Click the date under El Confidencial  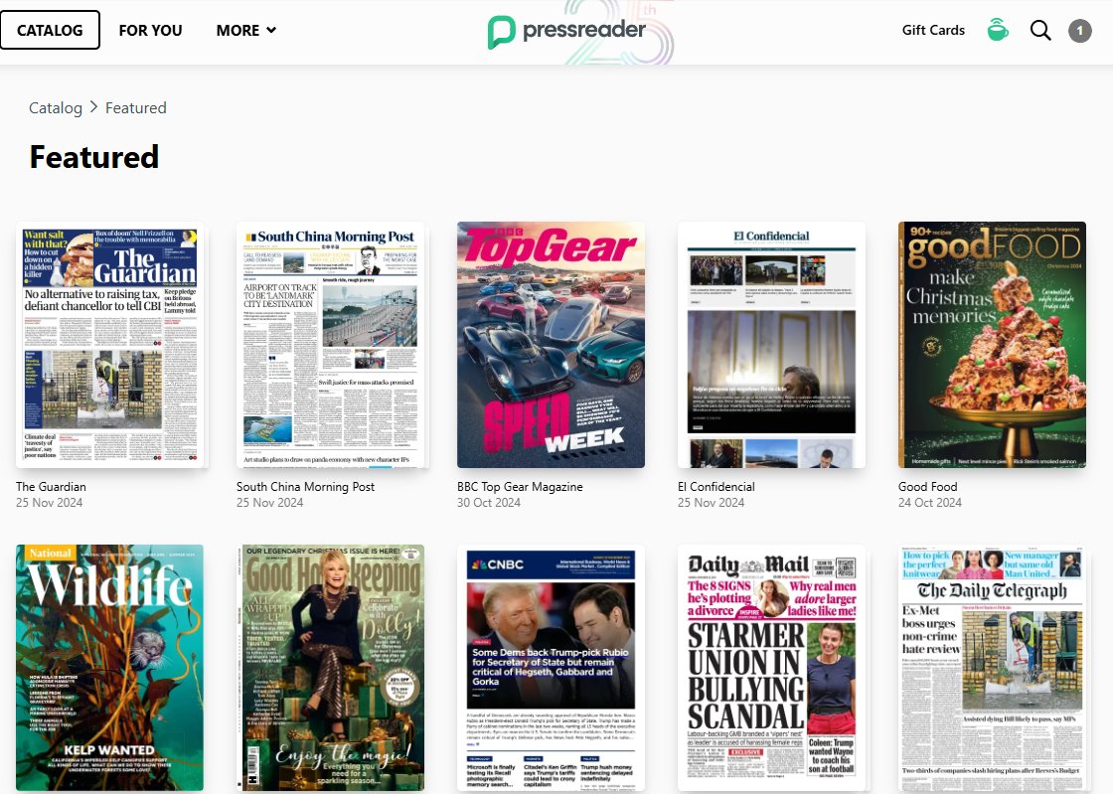[711, 503]
